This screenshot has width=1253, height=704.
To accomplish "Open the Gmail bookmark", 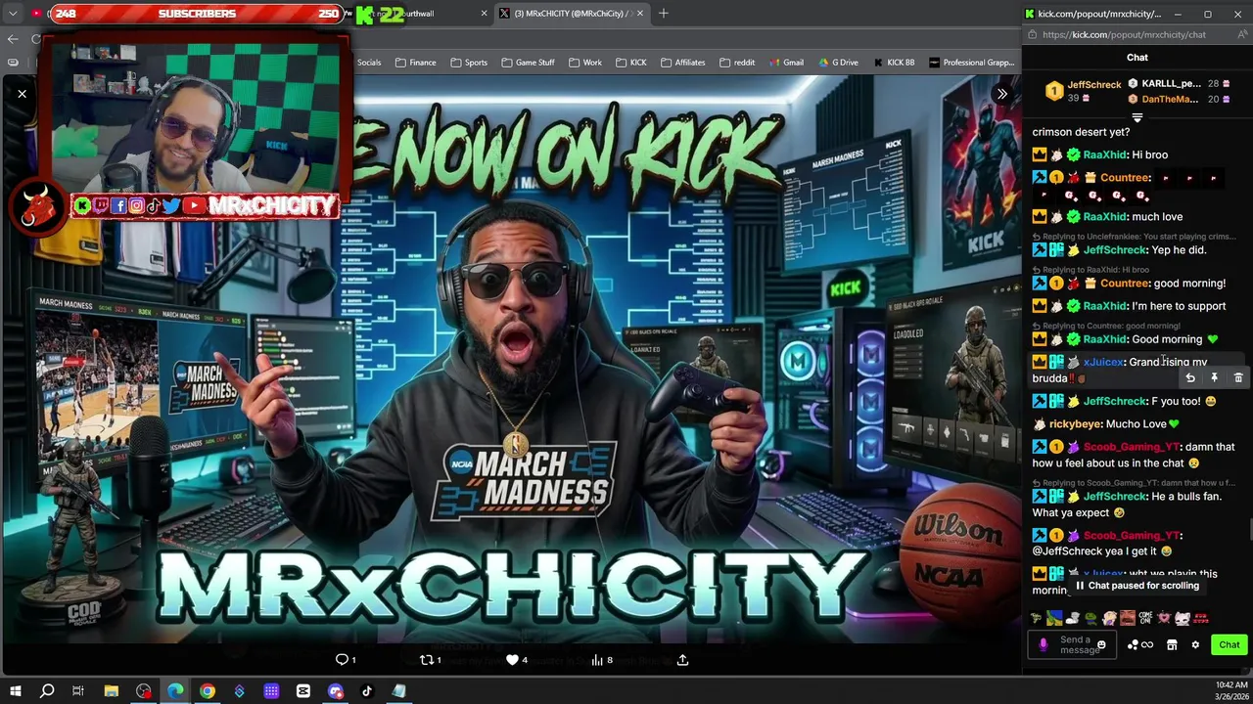I will pyautogui.click(x=786, y=63).
